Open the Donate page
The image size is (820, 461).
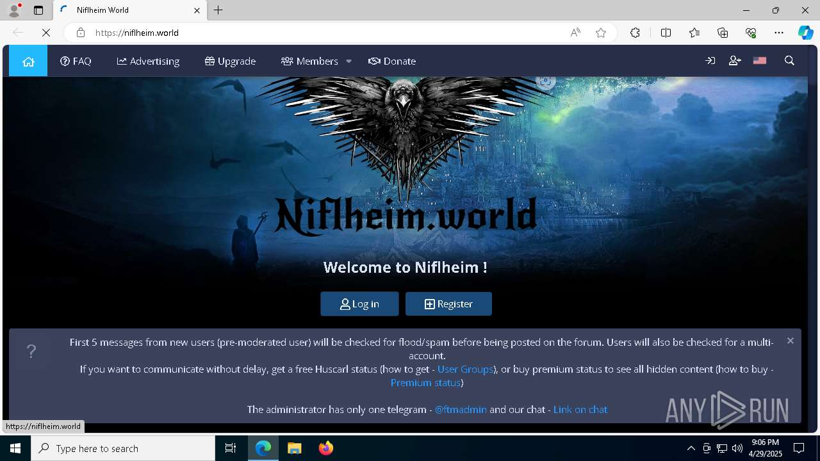click(392, 61)
